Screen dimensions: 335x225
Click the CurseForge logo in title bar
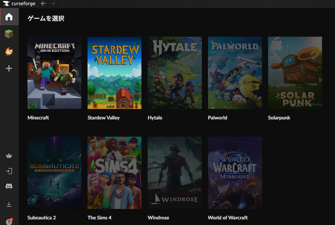[x=19, y=4]
